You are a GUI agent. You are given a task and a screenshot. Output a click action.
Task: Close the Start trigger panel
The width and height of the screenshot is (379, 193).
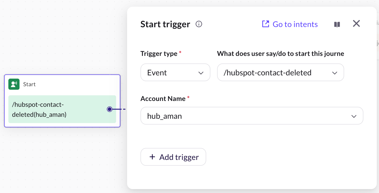coord(356,24)
